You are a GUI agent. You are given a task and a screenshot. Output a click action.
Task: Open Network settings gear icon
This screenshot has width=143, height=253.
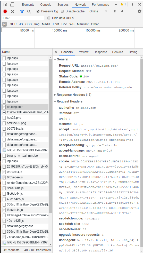pyautogui.click(x=139, y=11)
